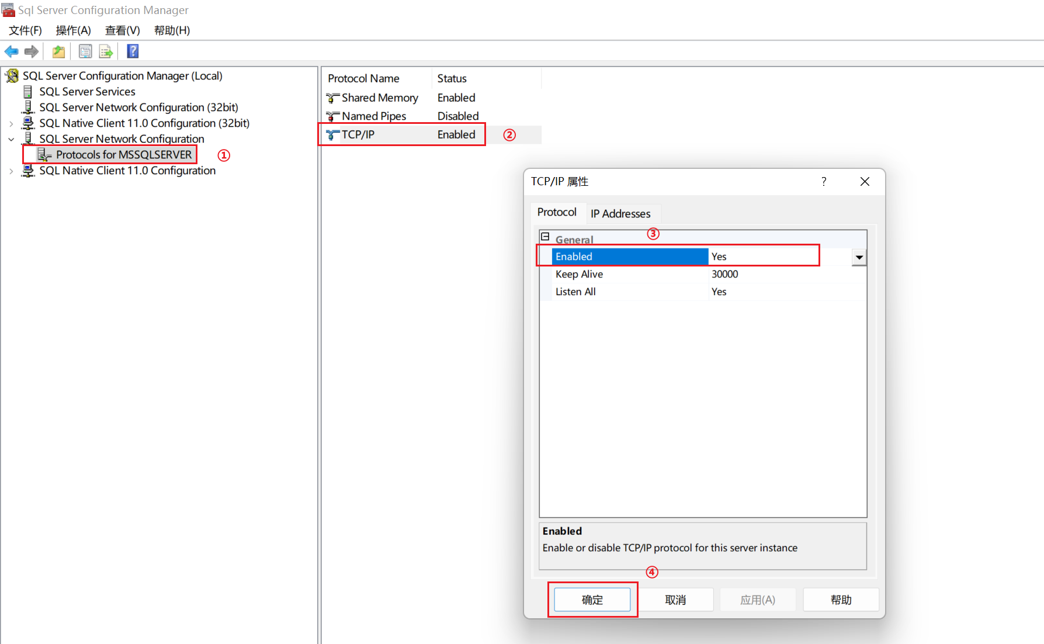This screenshot has height=644, width=1044.
Task: Click the 应用(A) button
Action: pyautogui.click(x=758, y=600)
